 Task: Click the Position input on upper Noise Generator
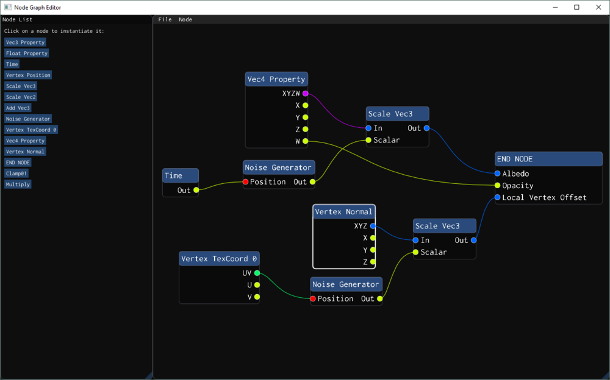point(246,181)
